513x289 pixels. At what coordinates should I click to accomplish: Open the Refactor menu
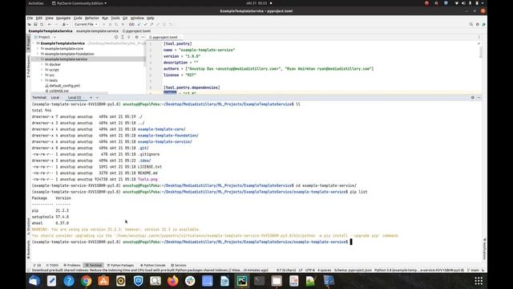click(92, 18)
